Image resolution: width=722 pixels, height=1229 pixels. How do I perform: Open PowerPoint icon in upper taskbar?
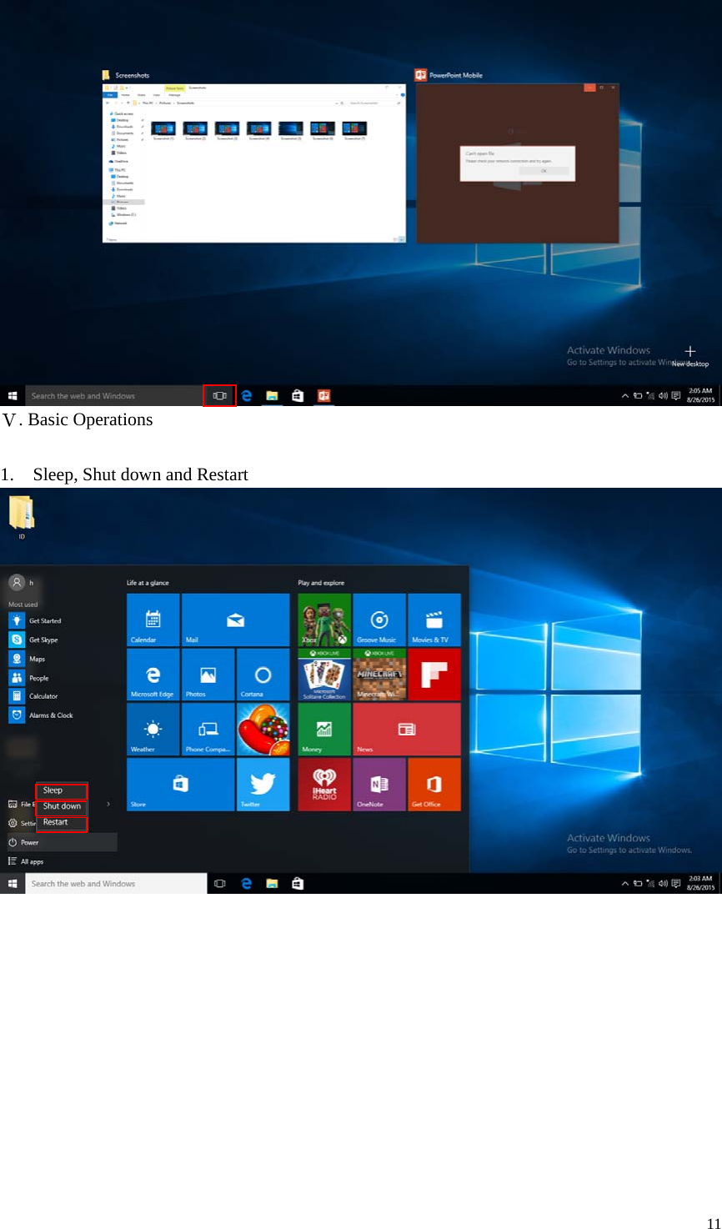[x=323, y=396]
